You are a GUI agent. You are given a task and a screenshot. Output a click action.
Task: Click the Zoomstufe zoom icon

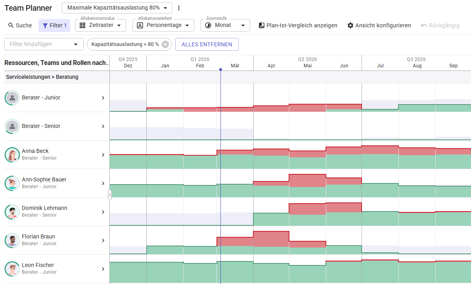pyautogui.click(x=208, y=25)
